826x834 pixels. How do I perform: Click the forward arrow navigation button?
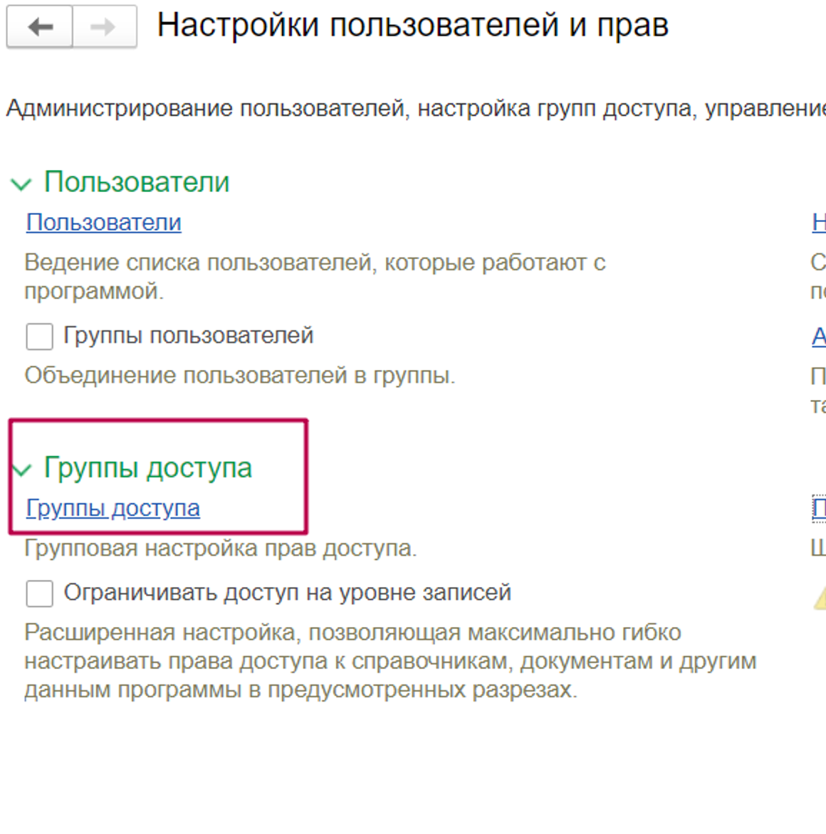point(104,27)
